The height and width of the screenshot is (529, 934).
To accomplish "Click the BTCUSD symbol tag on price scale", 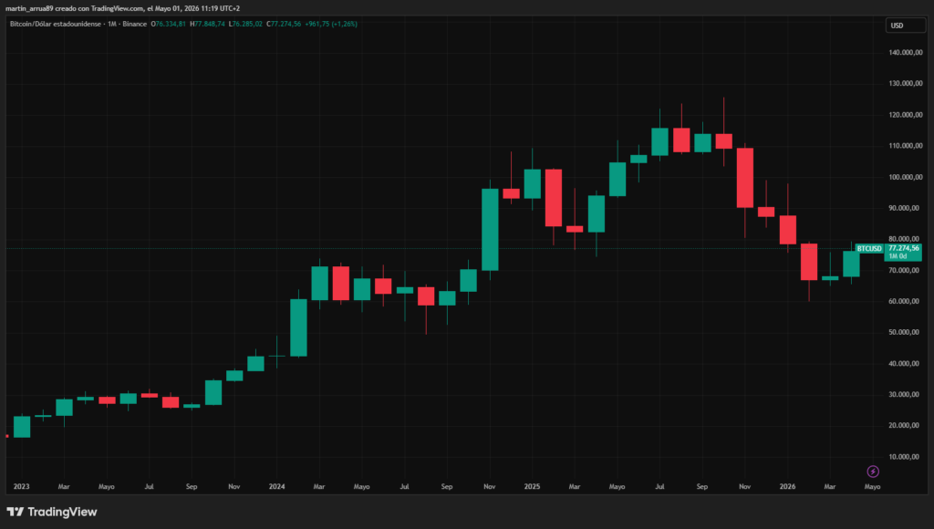I will pos(869,248).
